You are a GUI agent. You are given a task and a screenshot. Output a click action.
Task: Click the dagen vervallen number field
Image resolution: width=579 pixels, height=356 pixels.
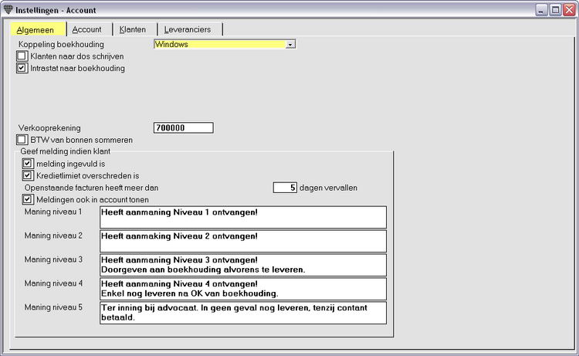[285, 188]
